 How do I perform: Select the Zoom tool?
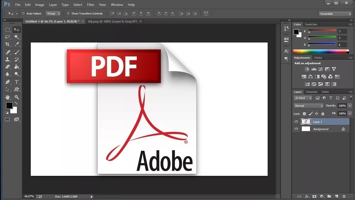(17, 97)
